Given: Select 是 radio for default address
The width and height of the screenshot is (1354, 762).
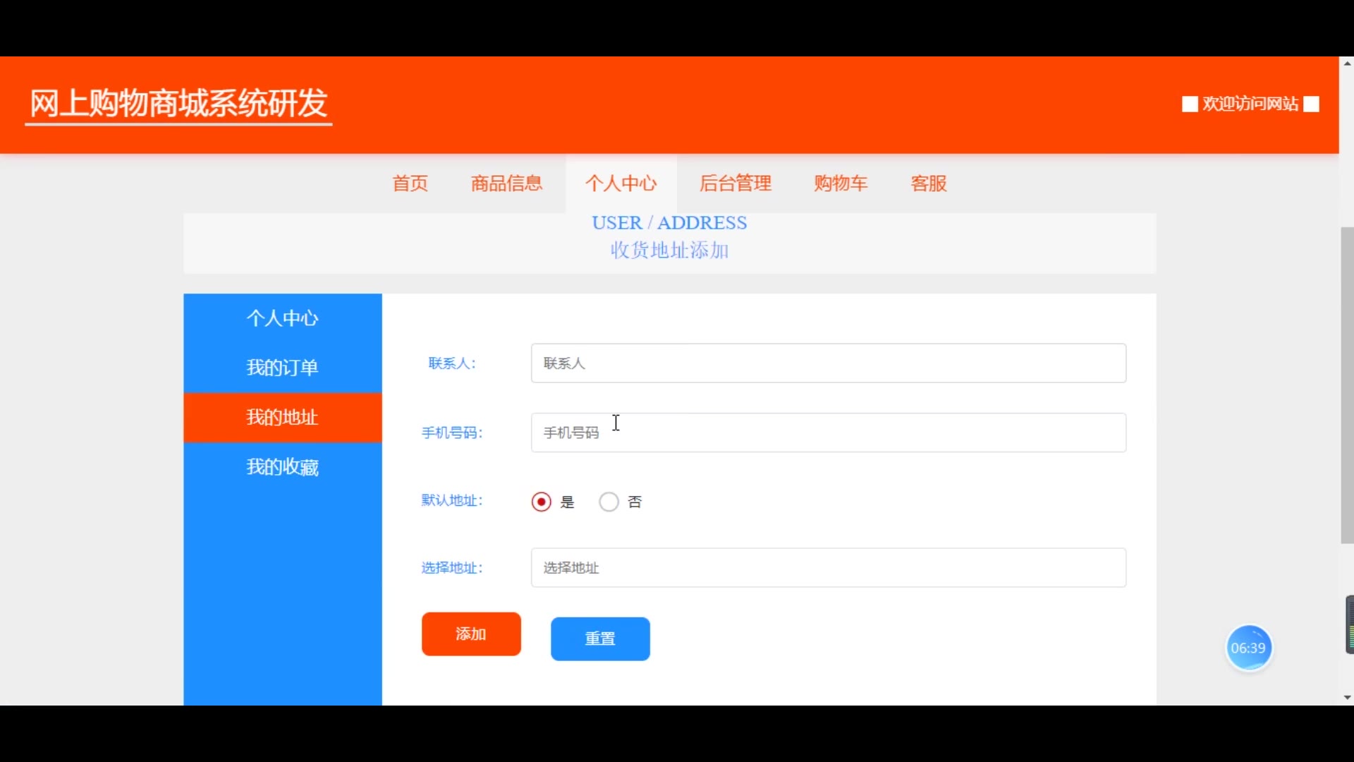Looking at the screenshot, I should [541, 502].
